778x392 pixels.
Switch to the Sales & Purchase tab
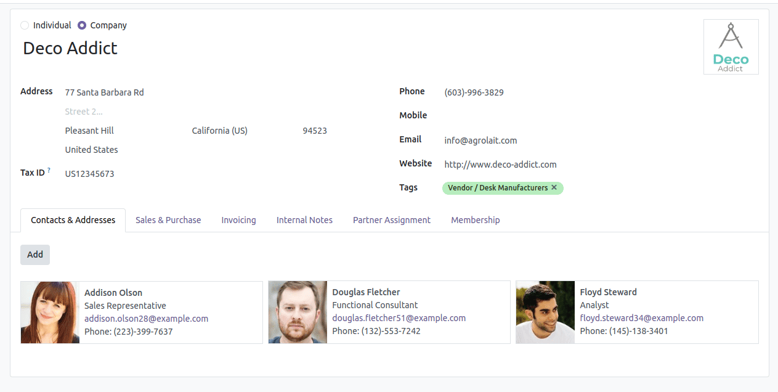point(168,220)
